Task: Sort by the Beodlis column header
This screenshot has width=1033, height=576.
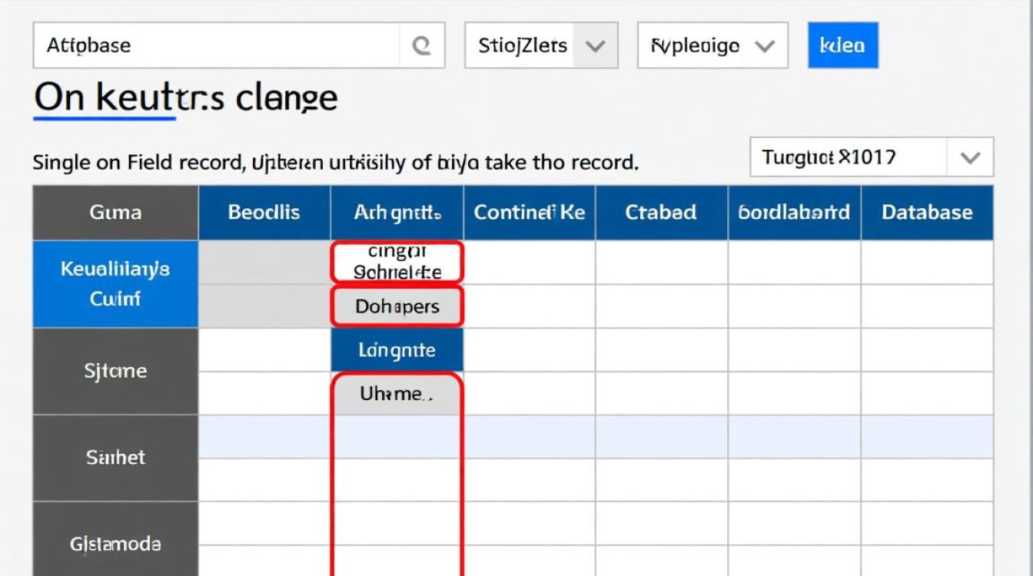Action: pos(264,213)
